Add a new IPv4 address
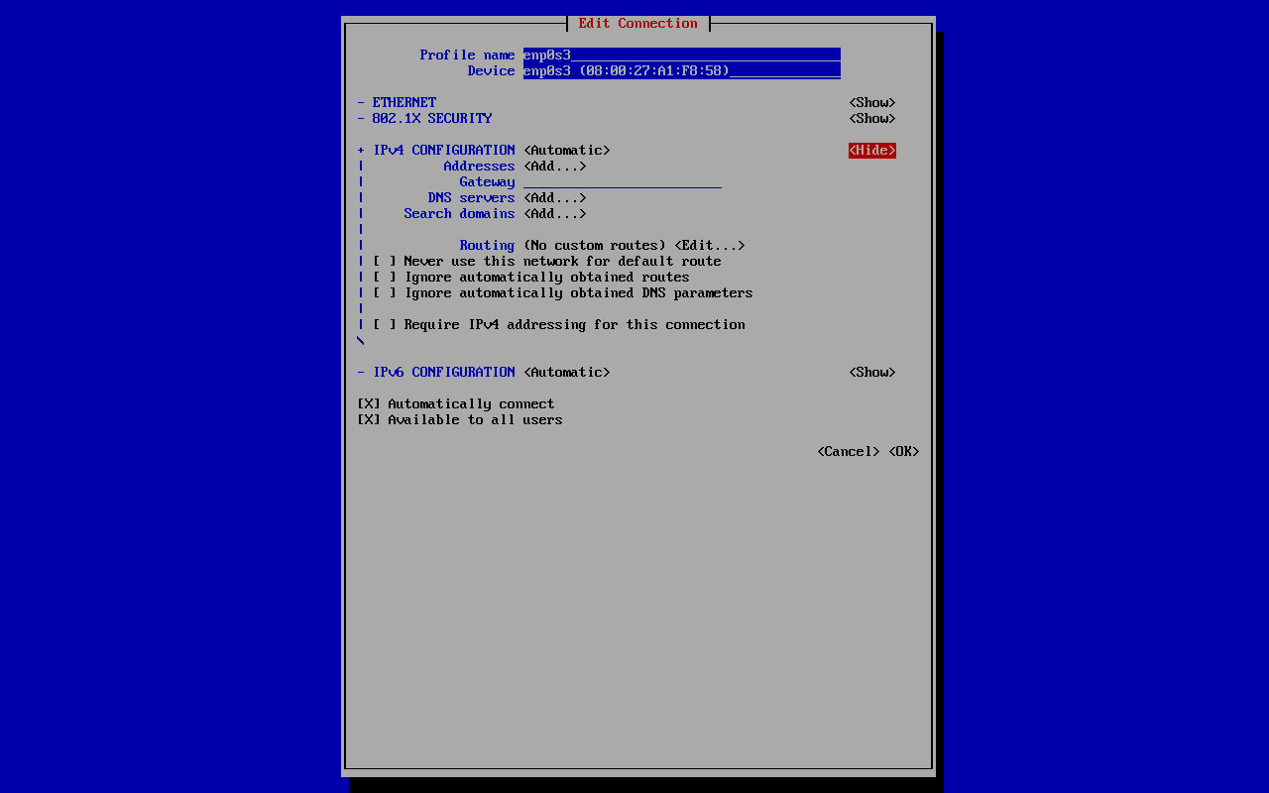1269x793 pixels. click(554, 167)
